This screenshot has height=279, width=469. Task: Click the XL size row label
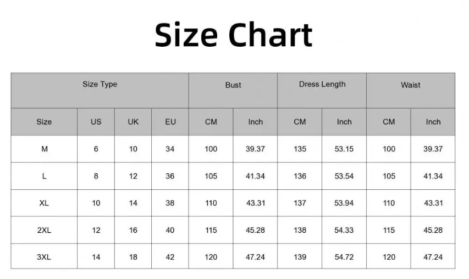(44, 203)
